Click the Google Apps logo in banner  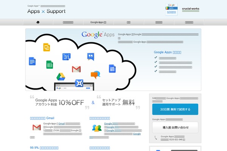tap(98, 35)
